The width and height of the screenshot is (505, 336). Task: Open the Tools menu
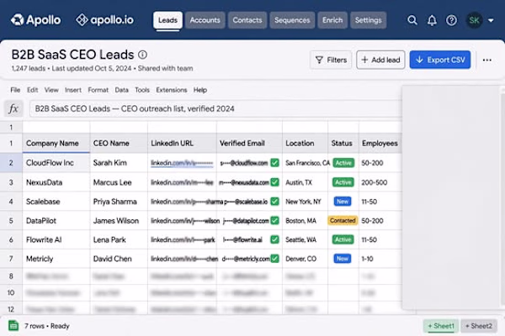click(x=142, y=90)
